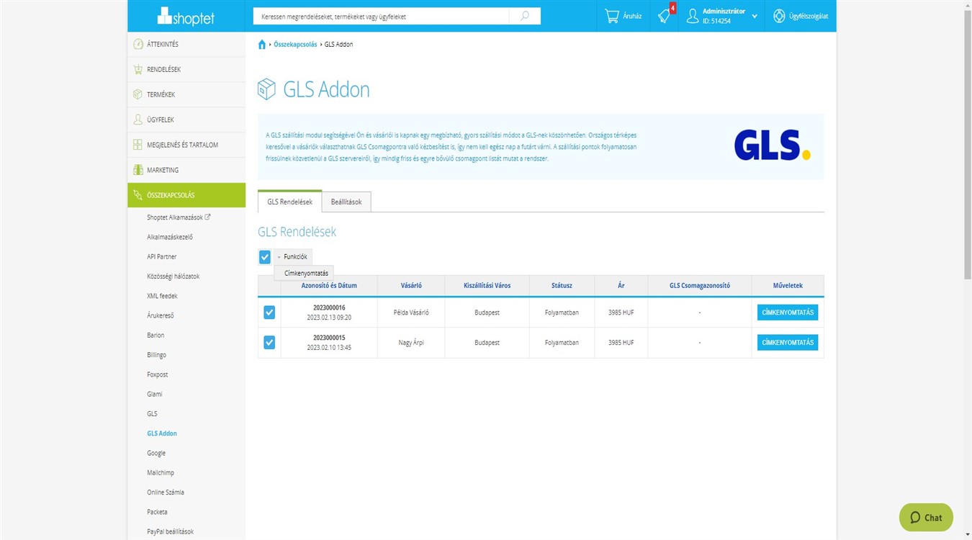Open Mailchimp submenu item

tap(160, 473)
